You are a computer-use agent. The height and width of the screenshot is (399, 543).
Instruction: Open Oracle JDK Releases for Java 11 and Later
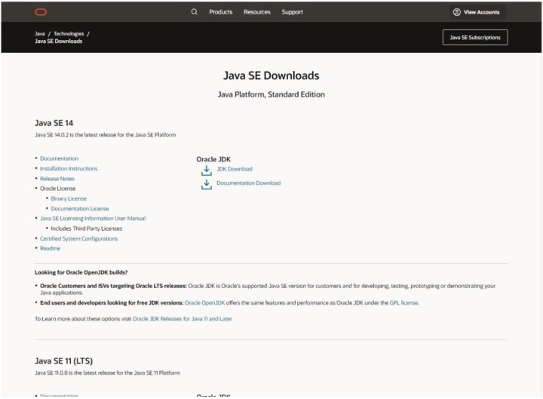pyautogui.click(x=183, y=318)
